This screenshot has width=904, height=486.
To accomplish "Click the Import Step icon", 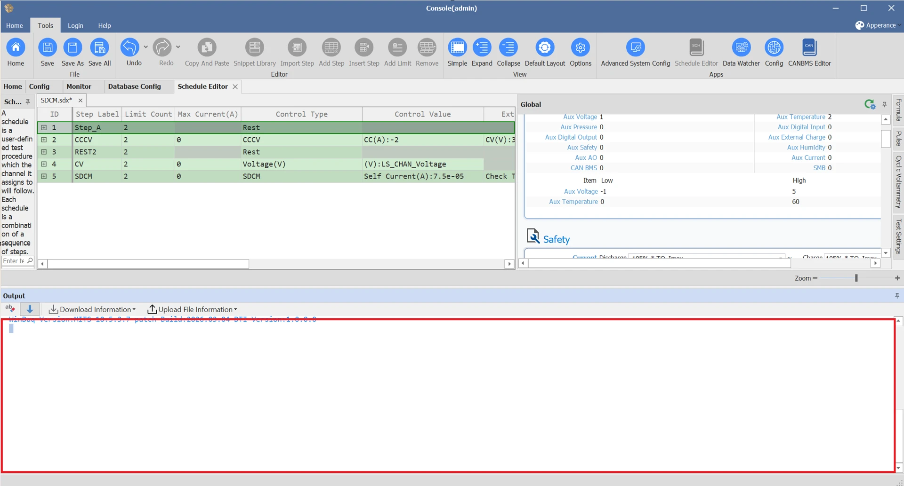I will 297,47.
